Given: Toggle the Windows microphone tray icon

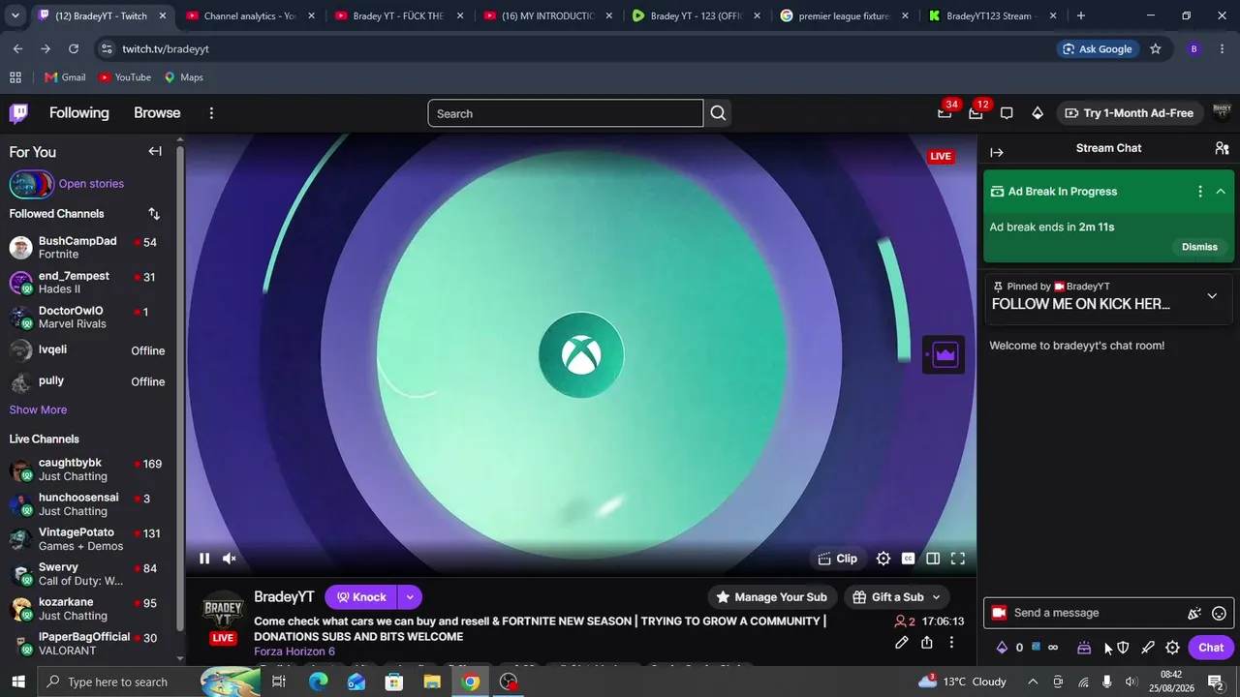Looking at the screenshot, I should click(1107, 682).
